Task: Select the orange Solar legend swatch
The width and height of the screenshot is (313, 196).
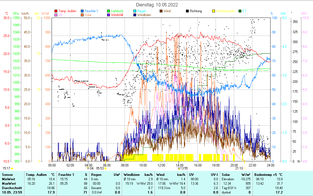Action: (x=82, y=15)
